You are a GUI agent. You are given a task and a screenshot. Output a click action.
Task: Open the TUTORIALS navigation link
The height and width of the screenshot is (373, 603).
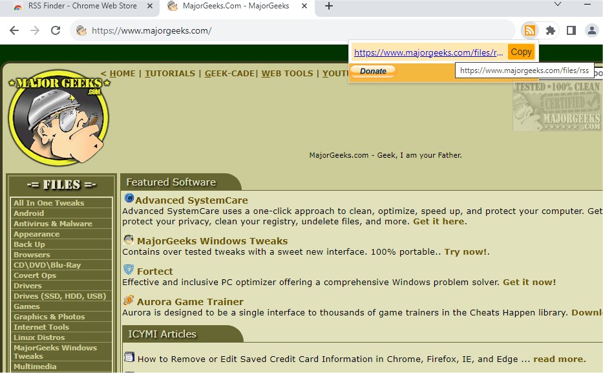point(170,74)
